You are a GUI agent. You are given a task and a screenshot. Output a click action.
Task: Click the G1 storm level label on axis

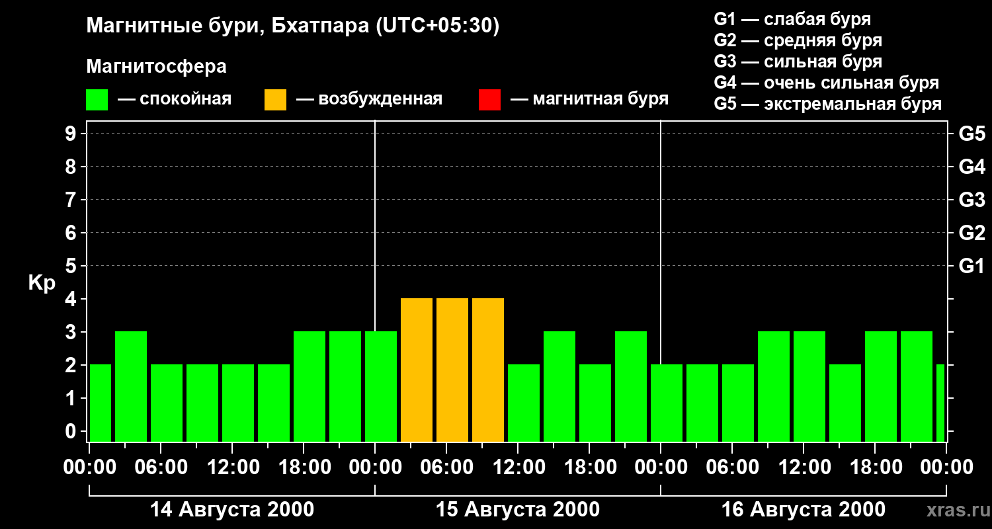pos(971,266)
